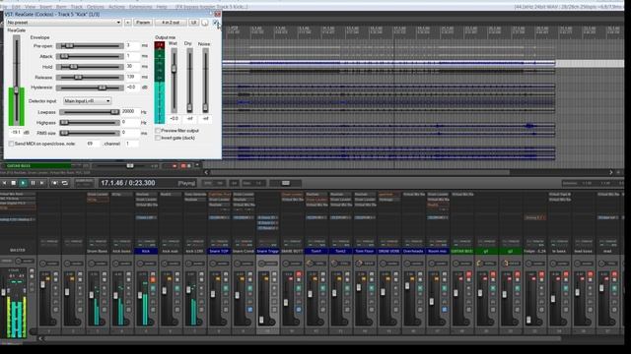
Task: Click the ReaGate threshold fader handle
Action: [x=17, y=90]
